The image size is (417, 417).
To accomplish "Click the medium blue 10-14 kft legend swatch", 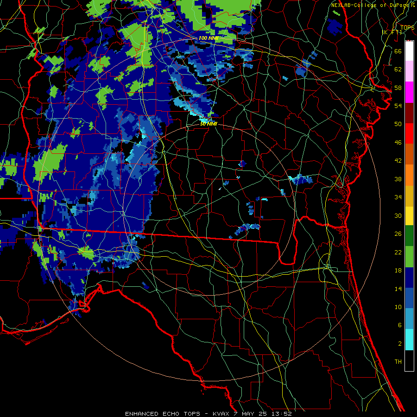I will 409,298.
